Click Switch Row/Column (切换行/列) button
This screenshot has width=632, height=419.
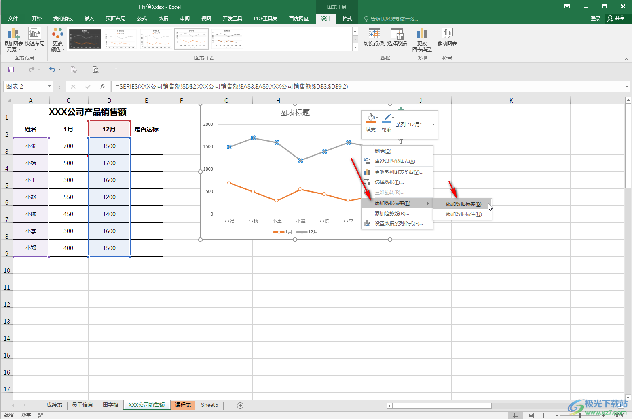pyautogui.click(x=374, y=37)
